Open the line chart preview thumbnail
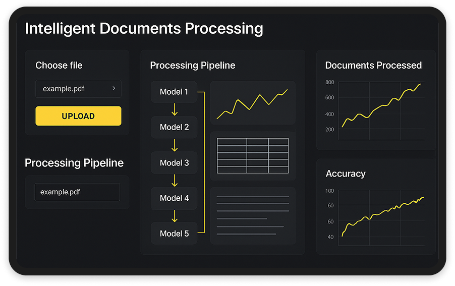 click(253, 103)
